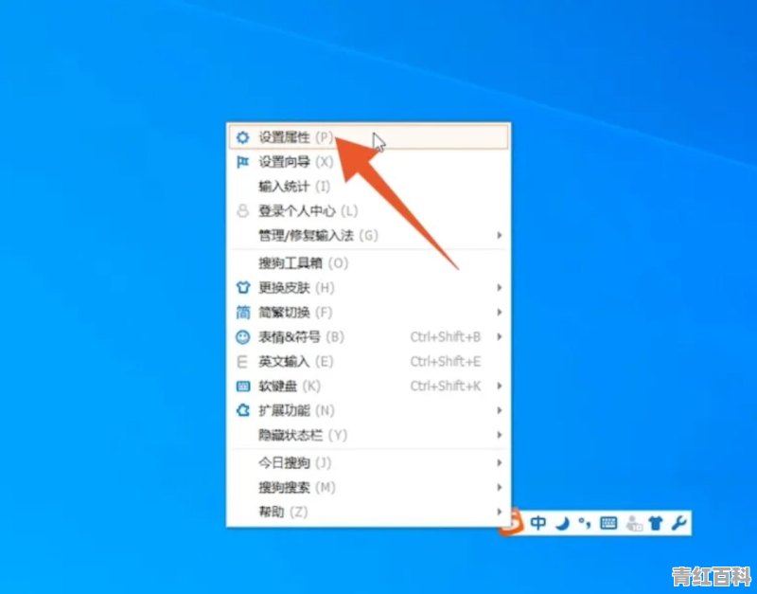Click the shirt icon beside 更换皮肤
Image resolution: width=757 pixels, height=594 pixels.
[x=243, y=288]
